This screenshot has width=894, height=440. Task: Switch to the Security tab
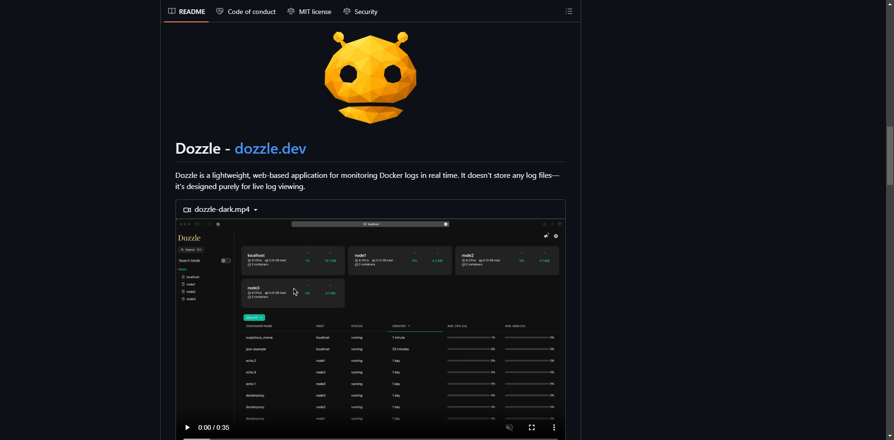pyautogui.click(x=360, y=12)
